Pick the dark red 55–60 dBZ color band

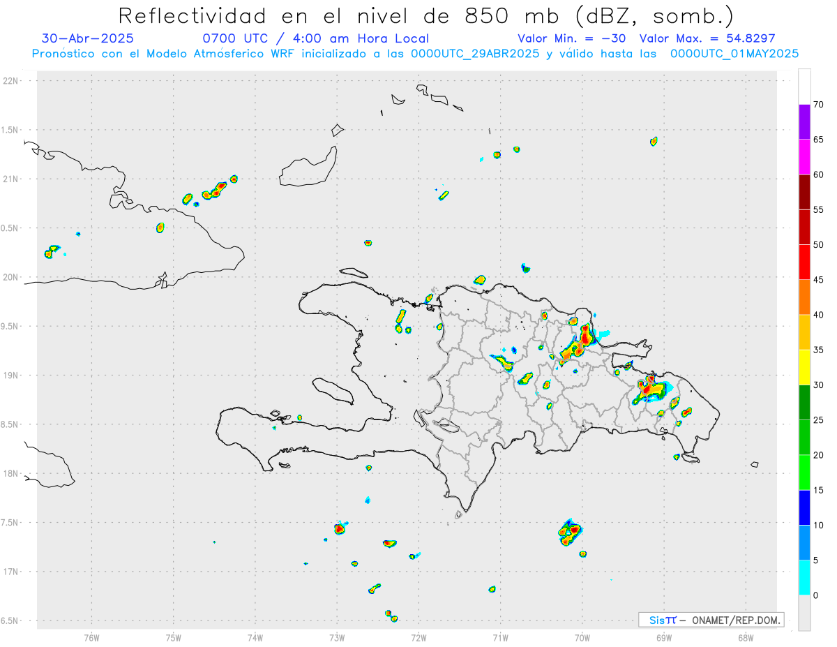coord(804,192)
